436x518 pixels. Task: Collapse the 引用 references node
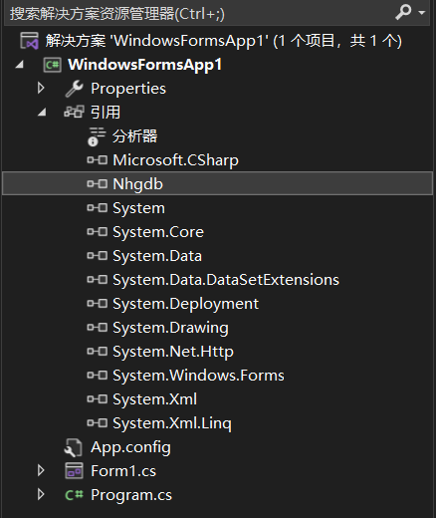[x=42, y=113]
